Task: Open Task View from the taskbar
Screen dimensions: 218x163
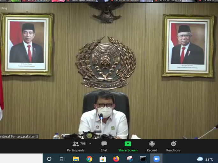Action: 62,159
